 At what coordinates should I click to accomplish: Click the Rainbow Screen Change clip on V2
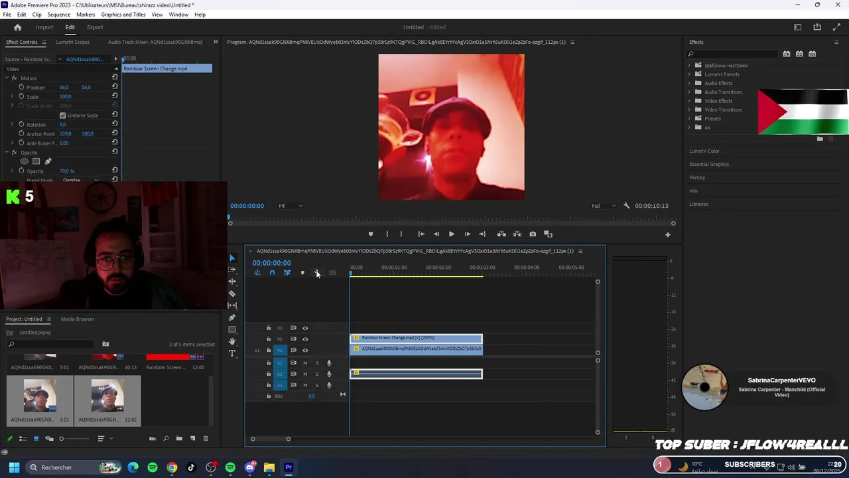click(417, 338)
